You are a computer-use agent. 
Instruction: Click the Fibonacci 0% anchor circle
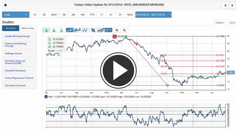[x=167, y=85]
